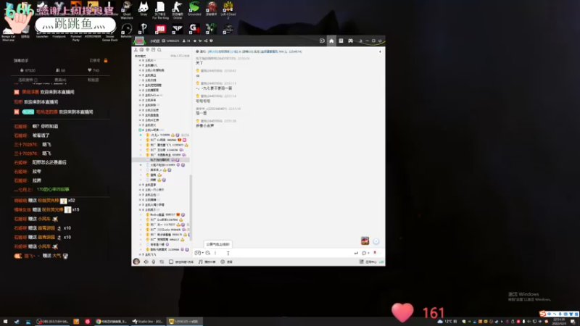Tick the checkbox in YY bottom bar
The width and height of the screenshot is (580, 326).
coord(171,262)
